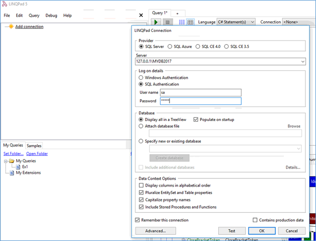Image resolution: width=316 pixels, height=241 pixels.
Task: Run the query with green play button
Action: click(156, 22)
